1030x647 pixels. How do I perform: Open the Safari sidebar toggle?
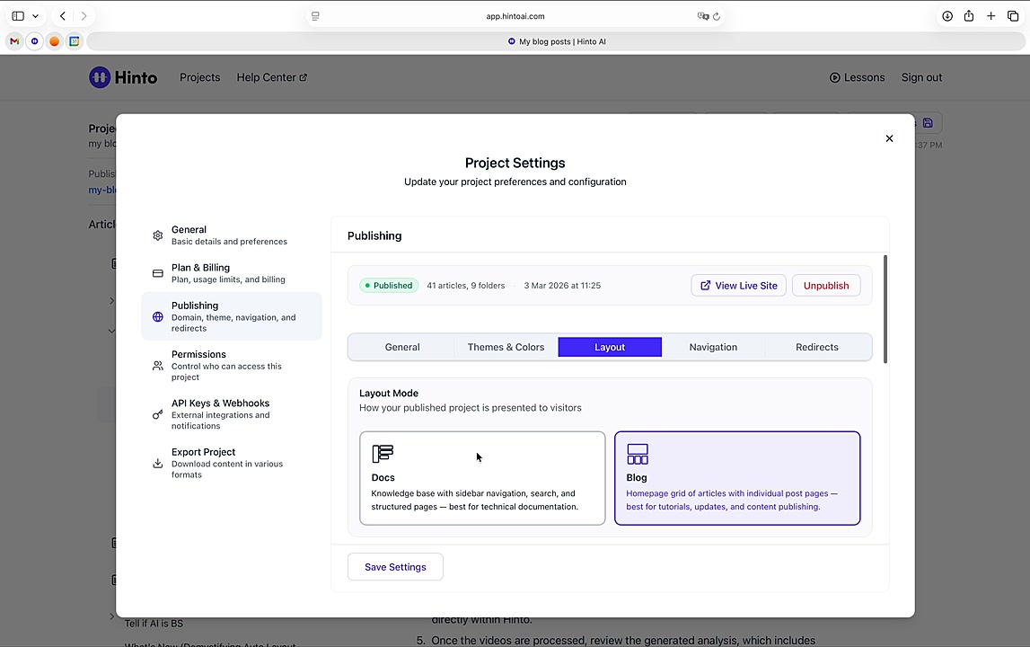(x=18, y=16)
